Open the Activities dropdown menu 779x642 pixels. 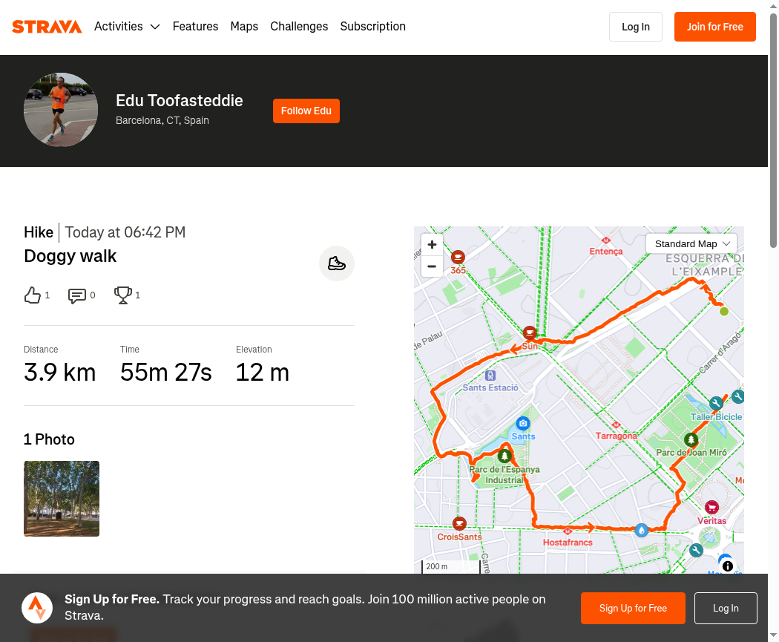127,26
